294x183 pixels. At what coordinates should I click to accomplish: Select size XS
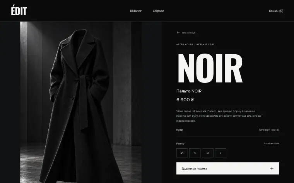(x=182, y=153)
